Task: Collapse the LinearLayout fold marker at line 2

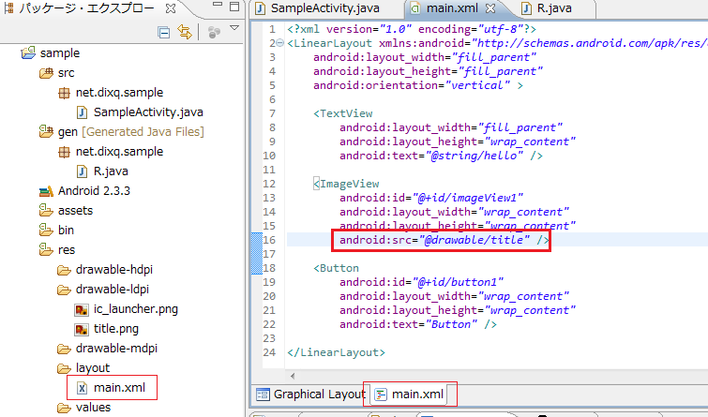Action: 280,43
